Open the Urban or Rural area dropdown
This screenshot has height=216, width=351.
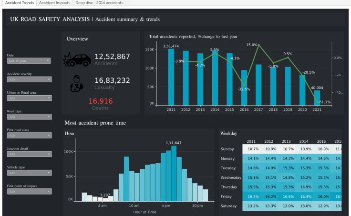[x=29, y=98]
